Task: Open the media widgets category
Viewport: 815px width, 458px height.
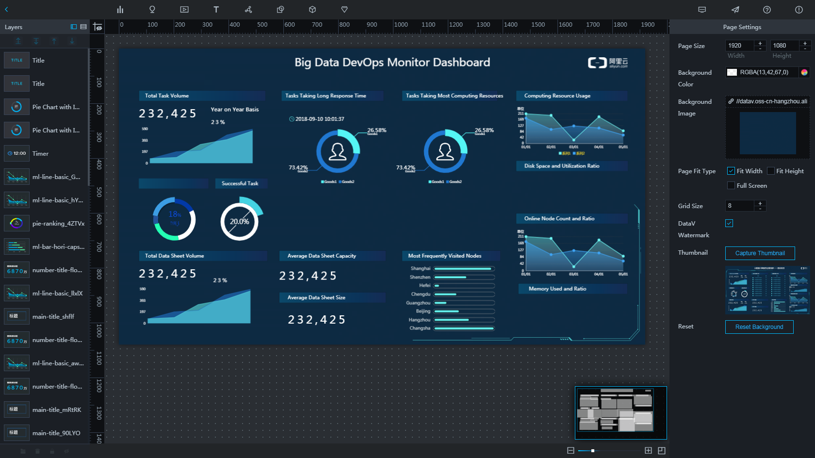Action: (184, 10)
